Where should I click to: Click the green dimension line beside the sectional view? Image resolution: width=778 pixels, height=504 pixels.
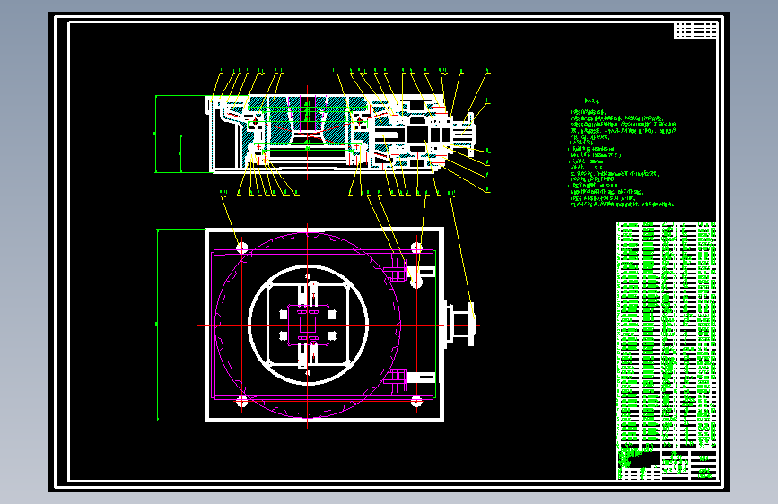pos(156,134)
